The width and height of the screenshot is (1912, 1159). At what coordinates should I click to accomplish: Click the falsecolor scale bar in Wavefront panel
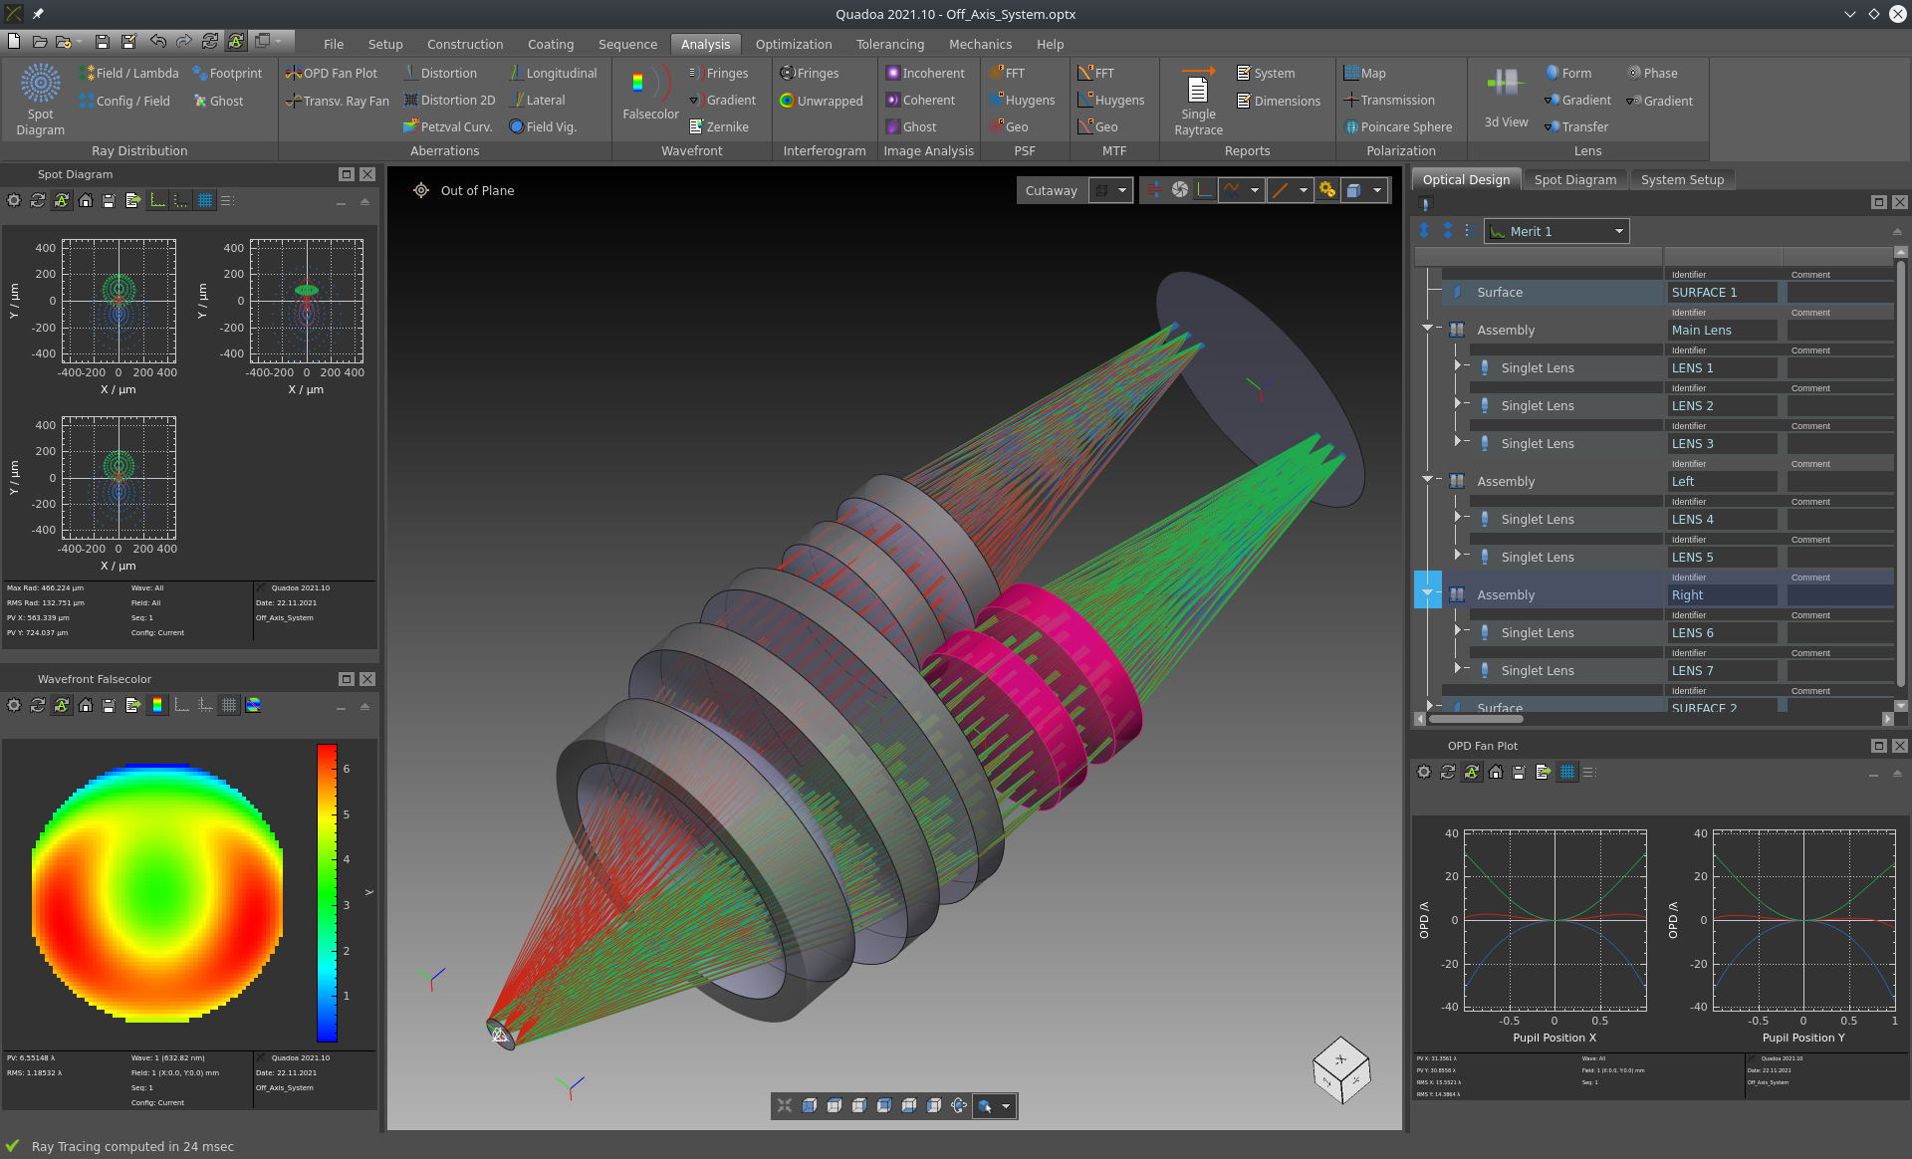pos(327,892)
